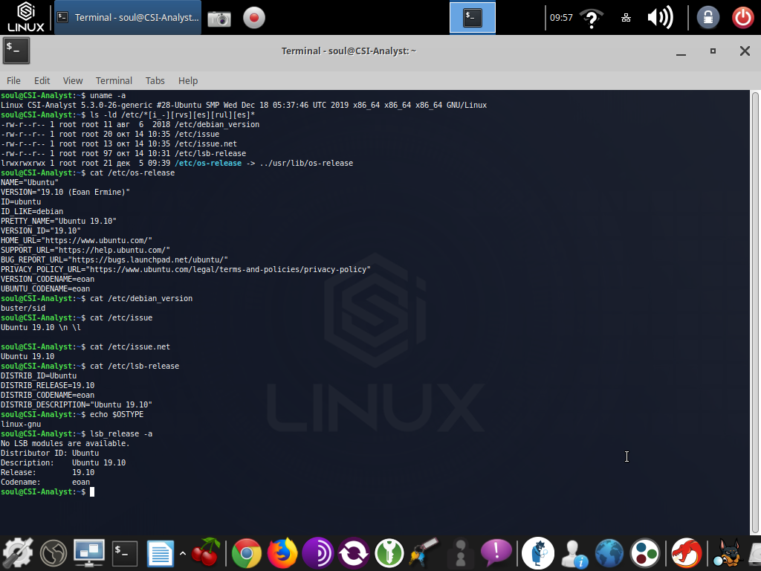761x571 pixels.
Task: Open the monitor display dock icon
Action: point(89,553)
